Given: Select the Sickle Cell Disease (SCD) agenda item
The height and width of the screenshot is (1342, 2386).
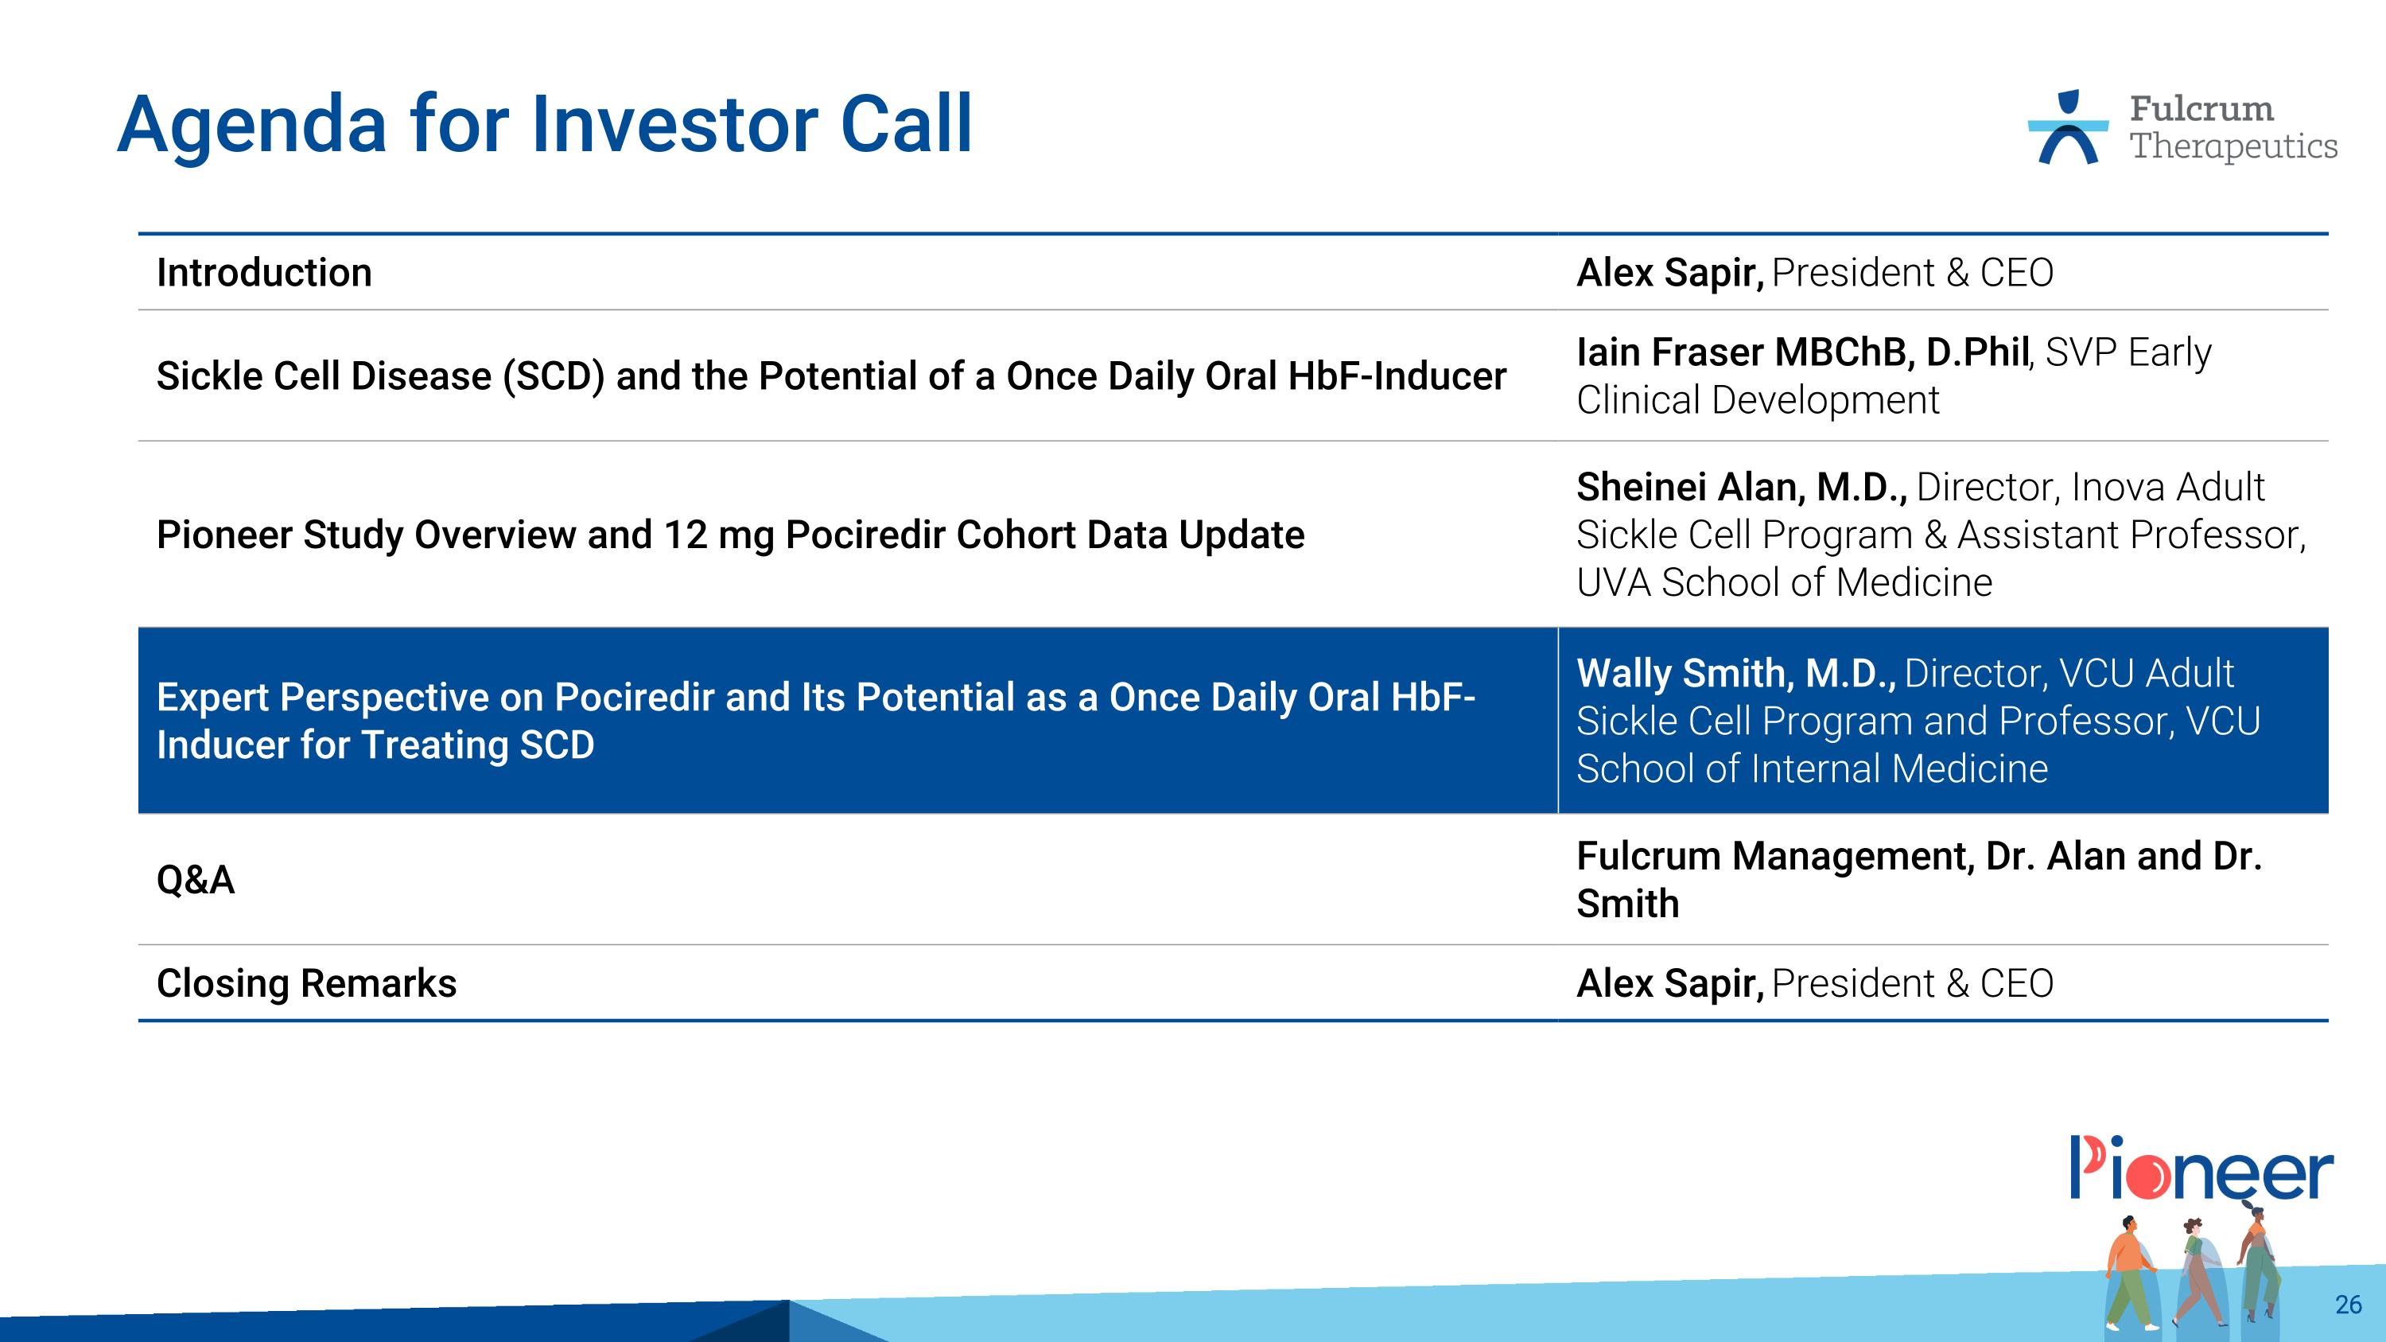Looking at the screenshot, I should point(831,376).
